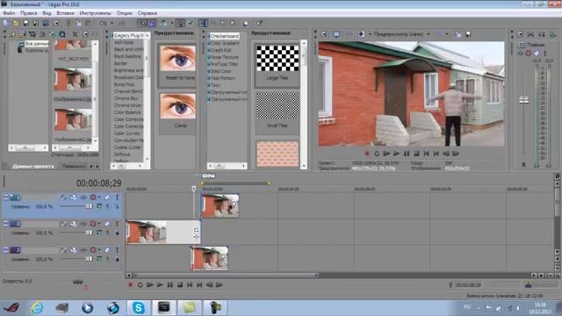Adjust the level slider on track 1
The height and width of the screenshot is (316, 562).
[x=89, y=206]
